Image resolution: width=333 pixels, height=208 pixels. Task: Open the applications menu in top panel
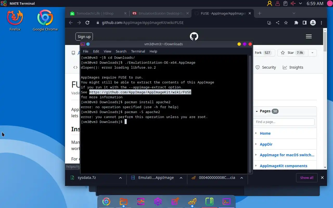coord(4,3)
